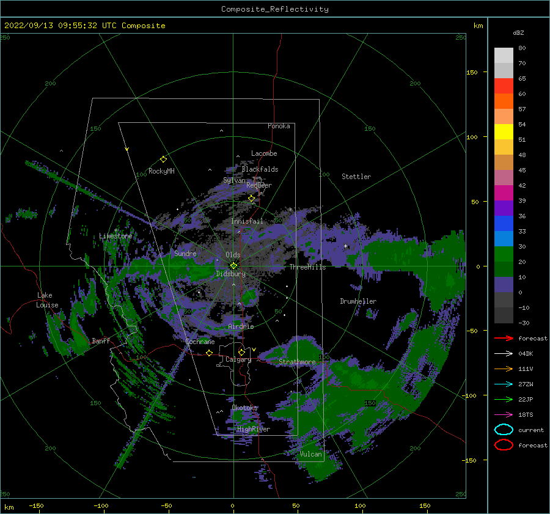Click the Blackfalds city label
The height and width of the screenshot is (514, 550).
click(x=260, y=169)
